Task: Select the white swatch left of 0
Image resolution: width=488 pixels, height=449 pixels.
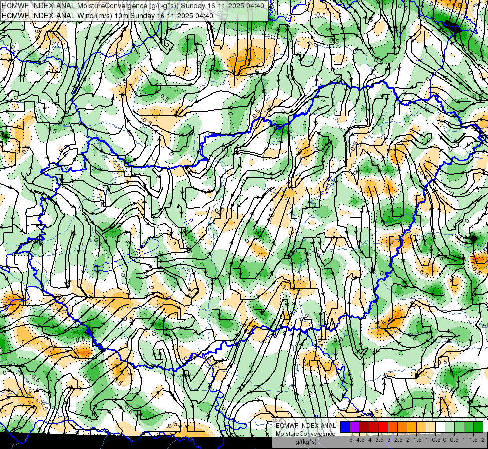Action: [x=440, y=427]
